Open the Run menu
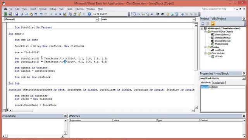 tap(61, 9)
